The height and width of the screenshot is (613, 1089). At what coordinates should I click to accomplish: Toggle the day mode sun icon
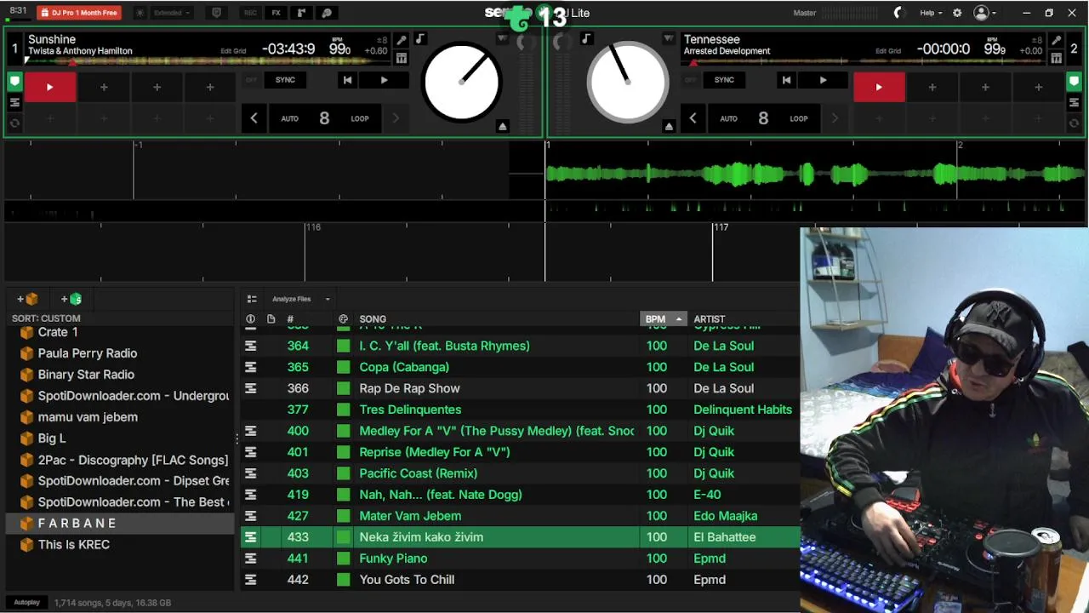point(140,13)
